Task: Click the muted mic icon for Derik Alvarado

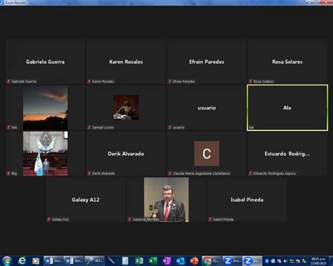Action: coord(89,173)
